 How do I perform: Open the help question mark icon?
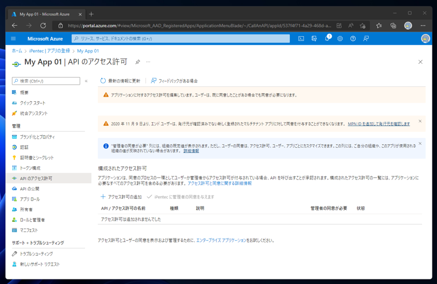pos(353,39)
